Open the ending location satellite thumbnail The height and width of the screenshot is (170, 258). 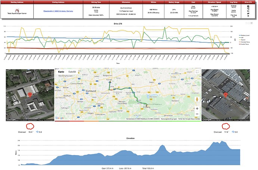click(x=226, y=95)
